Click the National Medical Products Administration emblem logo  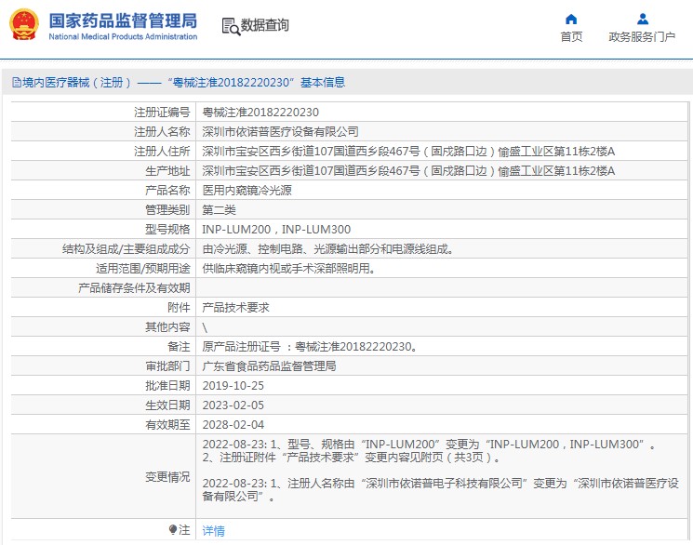[x=24, y=25]
